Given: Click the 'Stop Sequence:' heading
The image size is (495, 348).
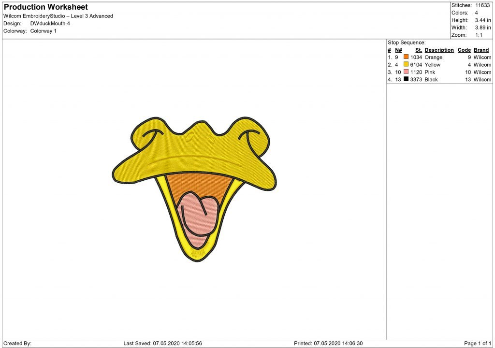Looking at the screenshot, I should [407, 43].
